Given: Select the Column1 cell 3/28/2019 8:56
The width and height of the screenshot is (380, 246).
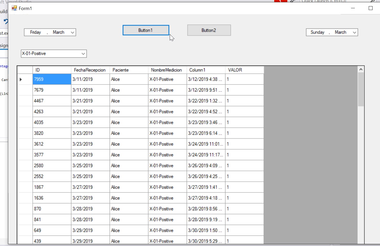Looking at the screenshot, I should point(206,209).
